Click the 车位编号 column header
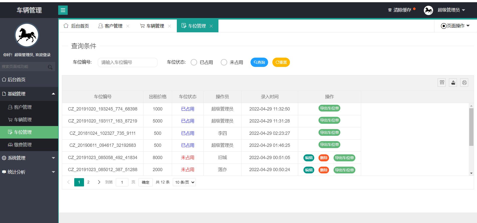 103,97
